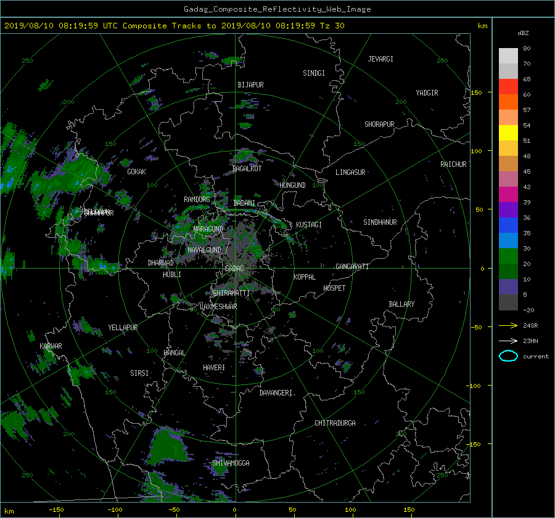The height and width of the screenshot is (518, 555).
Task: Click the JEVARGI city label
Action: 380,59
